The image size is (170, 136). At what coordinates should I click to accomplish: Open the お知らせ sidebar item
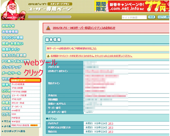click(x=8, y=26)
